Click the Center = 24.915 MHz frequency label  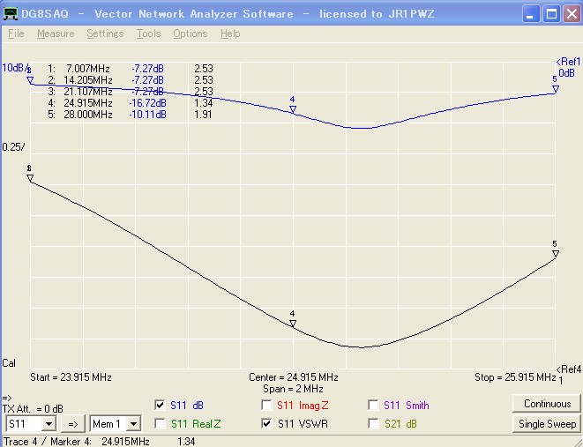pos(293,377)
